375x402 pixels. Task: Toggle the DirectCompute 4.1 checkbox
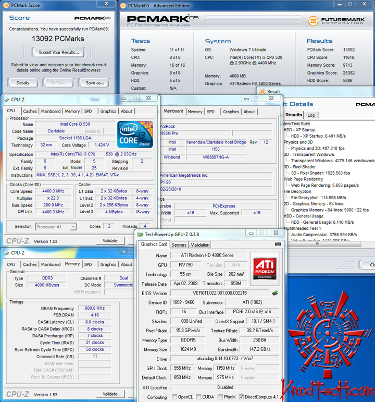(241, 397)
